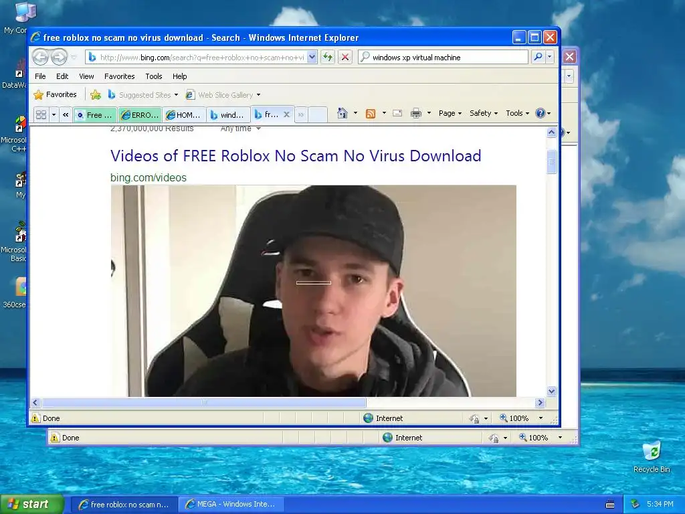This screenshot has width=685, height=514.
Task: Expand the Quick Tabs dropdown arrow
Action: (x=54, y=115)
